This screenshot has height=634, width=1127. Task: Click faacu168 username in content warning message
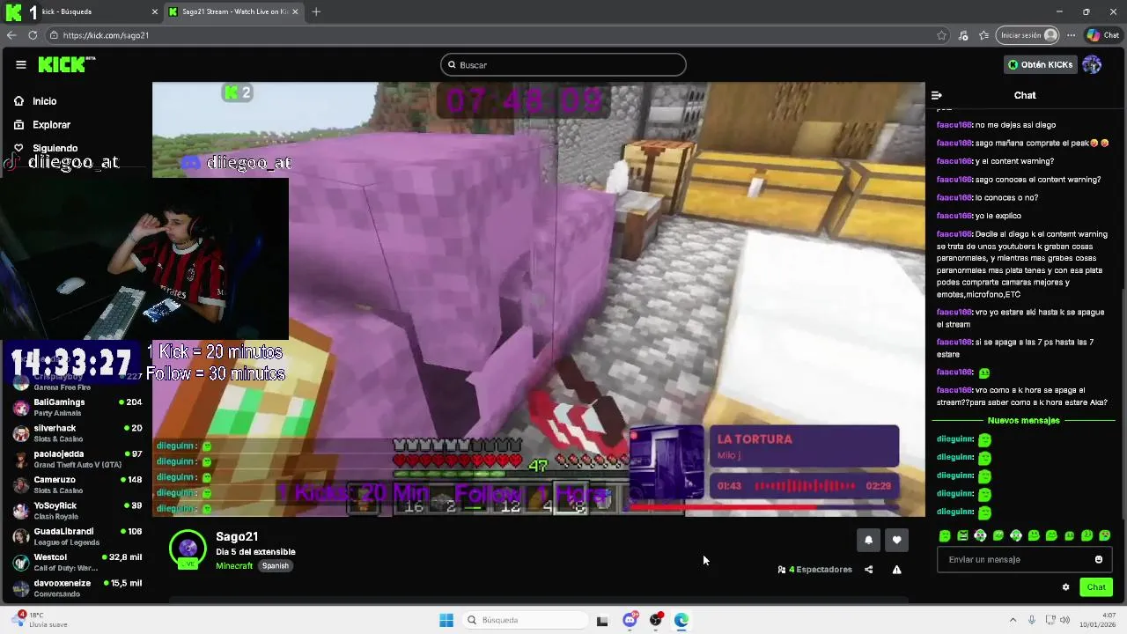pyautogui.click(x=954, y=234)
